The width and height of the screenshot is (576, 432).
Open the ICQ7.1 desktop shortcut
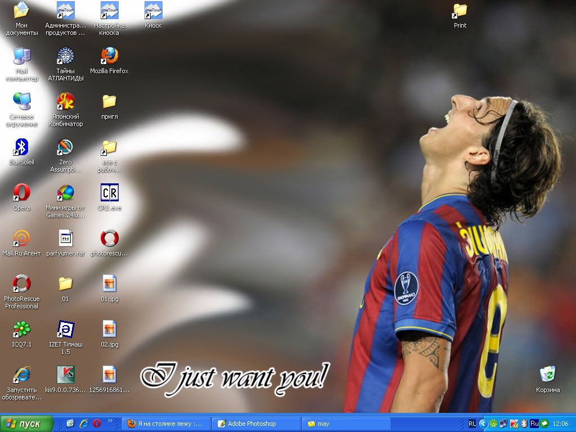(x=21, y=330)
